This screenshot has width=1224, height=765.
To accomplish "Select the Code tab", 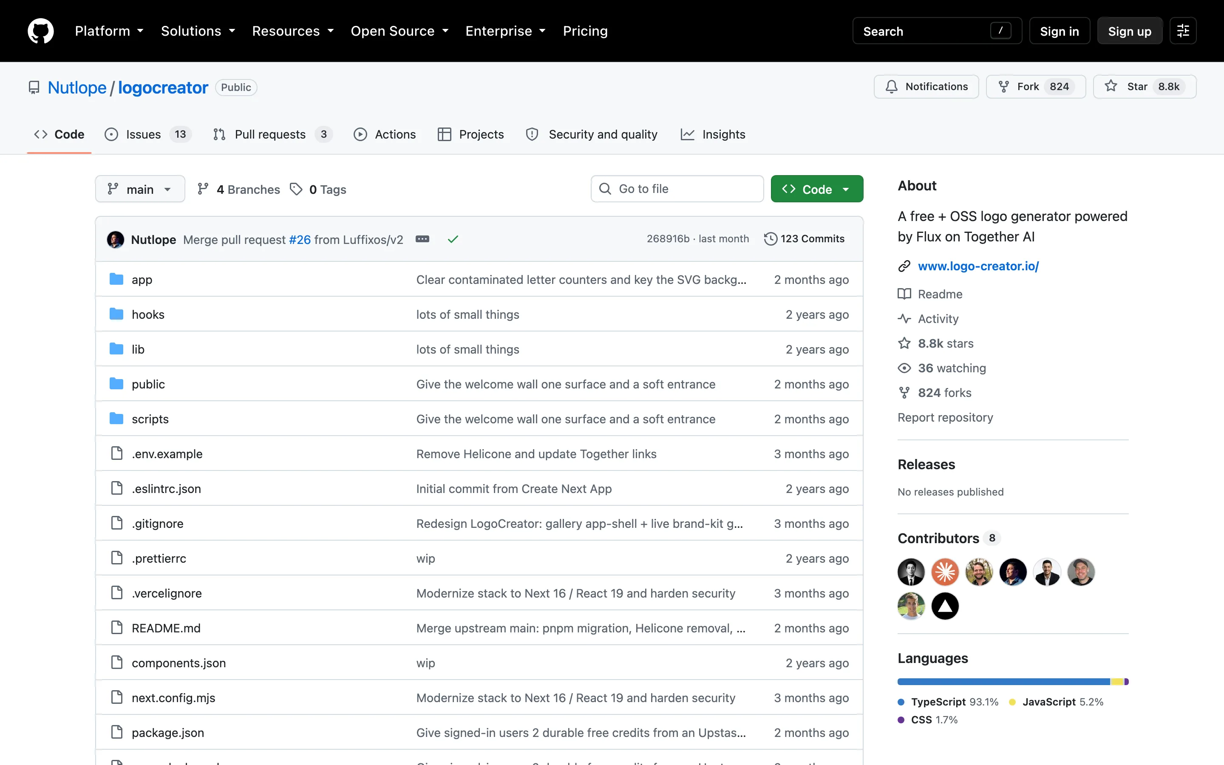I will tap(59, 134).
